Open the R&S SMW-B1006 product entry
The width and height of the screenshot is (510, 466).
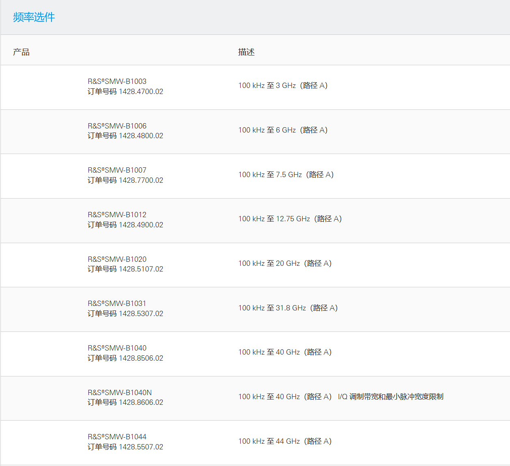117,126
